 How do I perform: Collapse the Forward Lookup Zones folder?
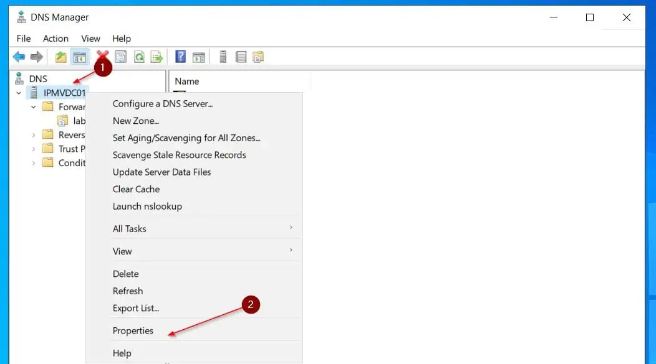point(34,107)
